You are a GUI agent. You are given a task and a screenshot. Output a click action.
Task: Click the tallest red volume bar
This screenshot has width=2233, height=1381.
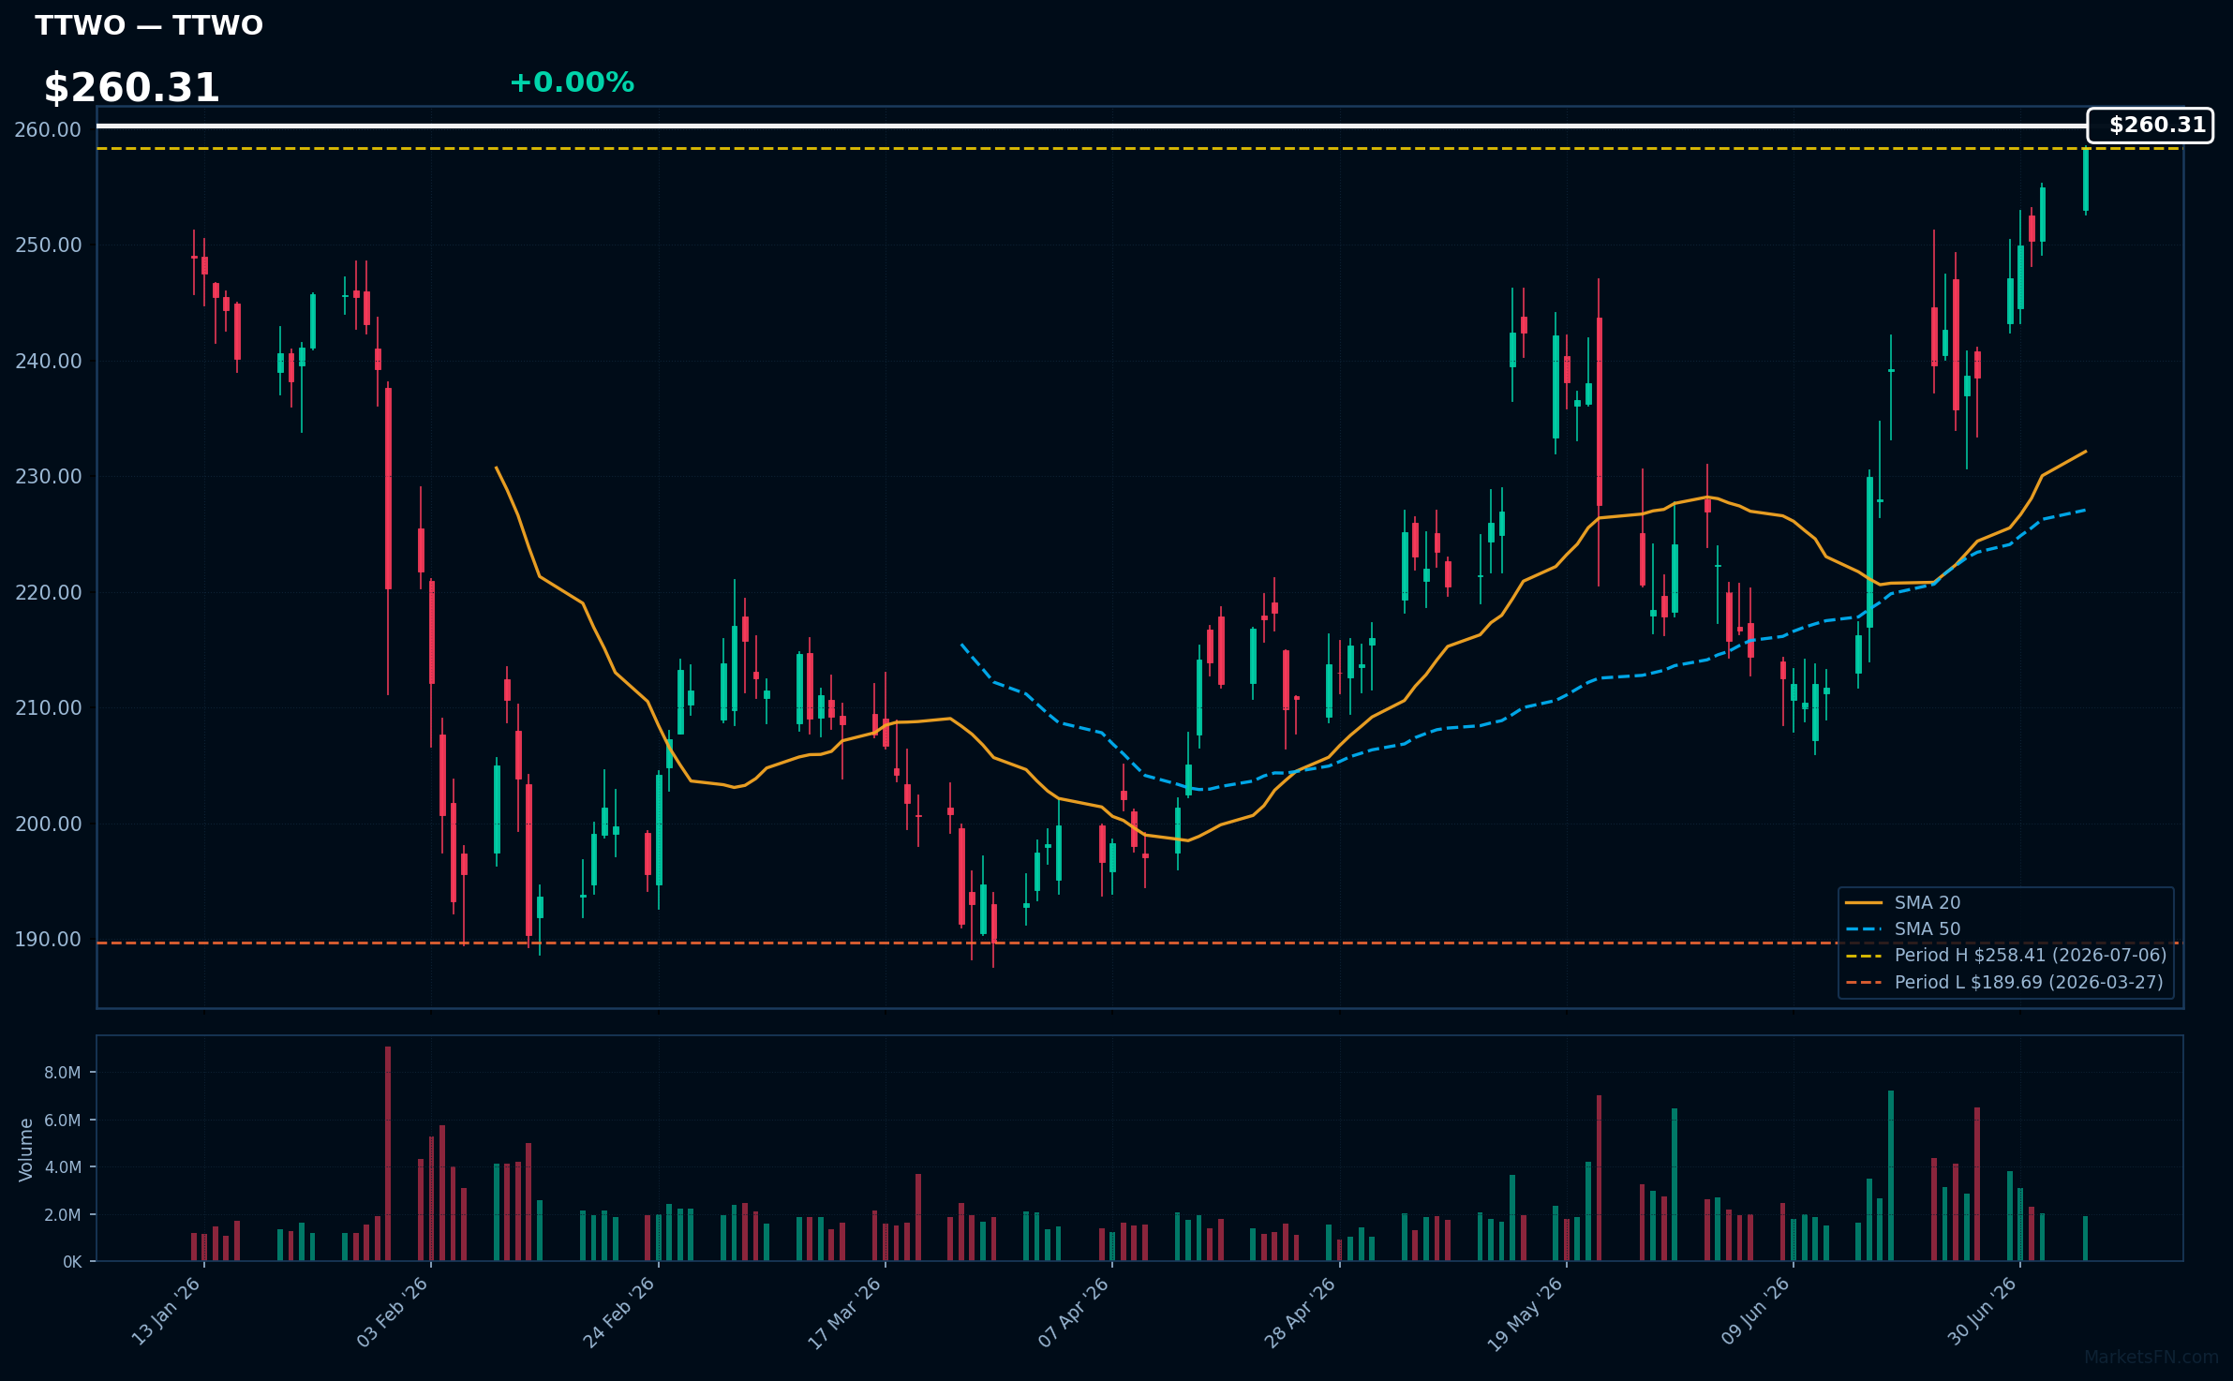click(388, 1153)
